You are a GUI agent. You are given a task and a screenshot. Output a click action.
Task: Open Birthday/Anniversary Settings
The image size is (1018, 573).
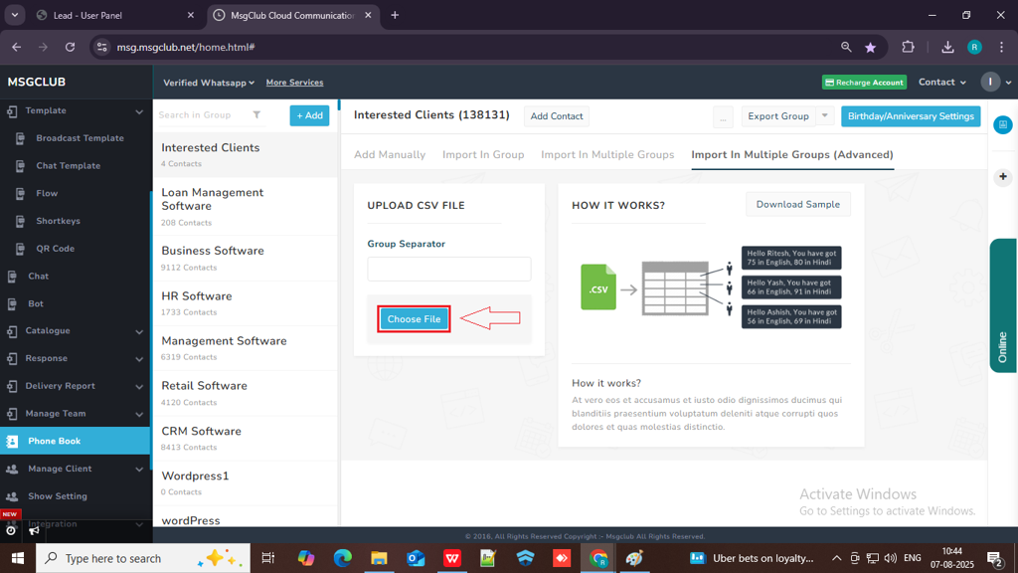[x=911, y=116]
